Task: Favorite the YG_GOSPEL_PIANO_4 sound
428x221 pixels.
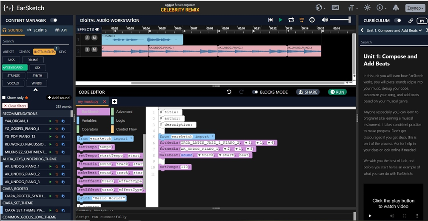Action: pos(57,129)
